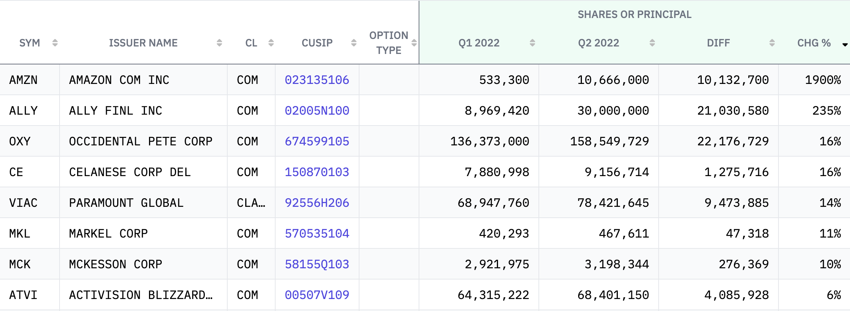Open Celanese CUSIP 150870103 link

(317, 172)
